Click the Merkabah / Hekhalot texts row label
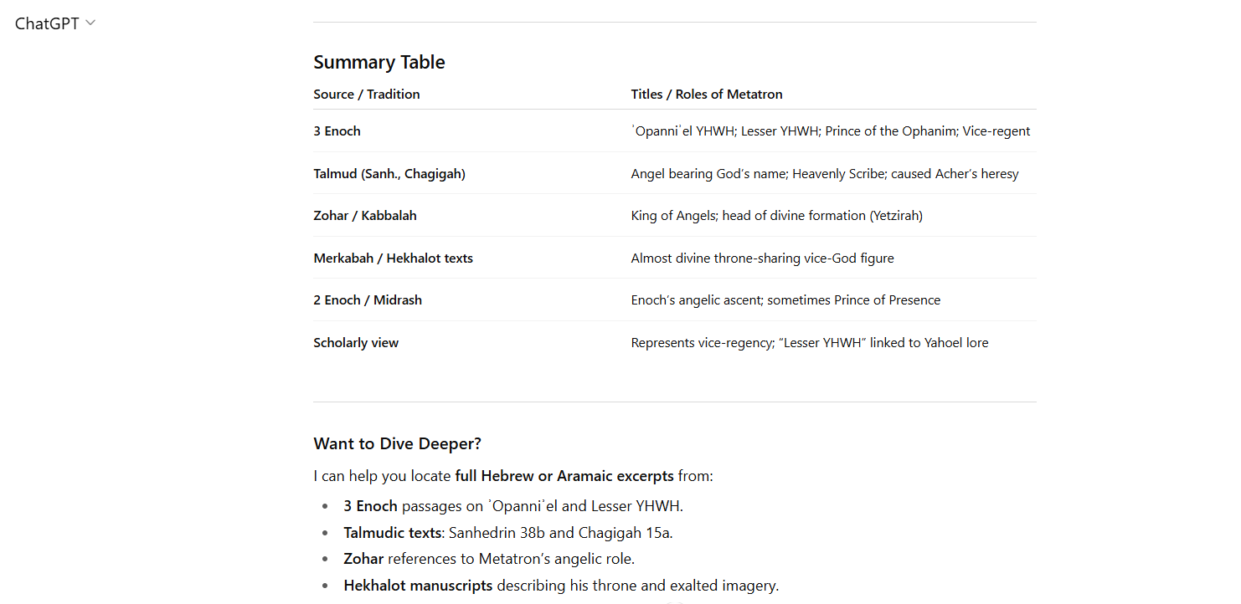 point(393,258)
